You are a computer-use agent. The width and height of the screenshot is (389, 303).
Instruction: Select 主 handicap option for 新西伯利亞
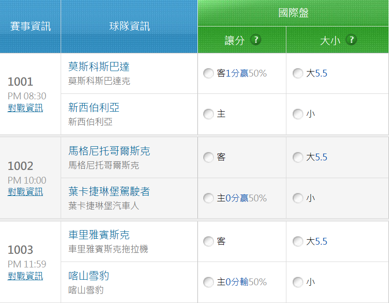[x=208, y=114]
